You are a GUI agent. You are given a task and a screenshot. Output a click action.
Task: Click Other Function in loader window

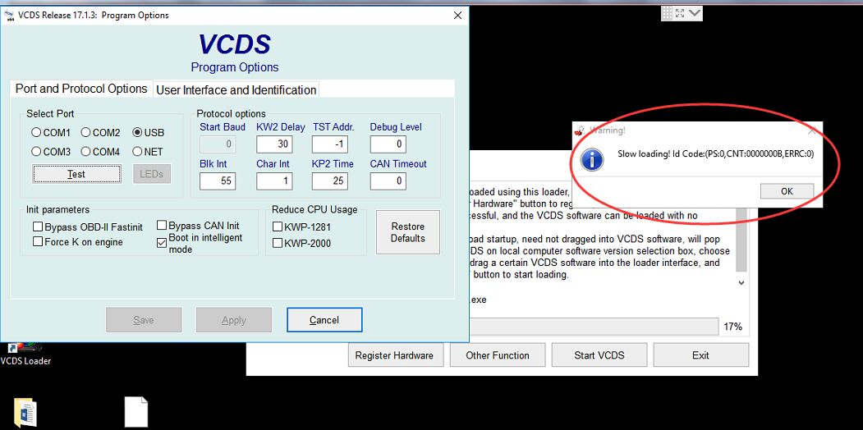(498, 355)
